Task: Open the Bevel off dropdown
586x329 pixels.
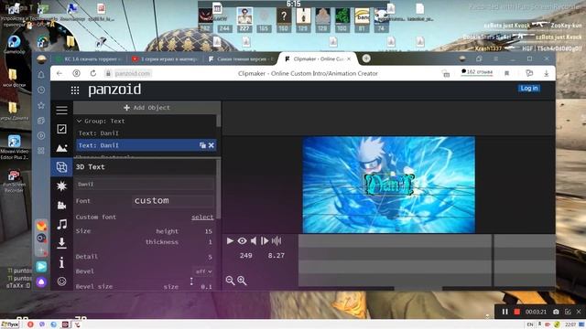Action: pyautogui.click(x=204, y=271)
